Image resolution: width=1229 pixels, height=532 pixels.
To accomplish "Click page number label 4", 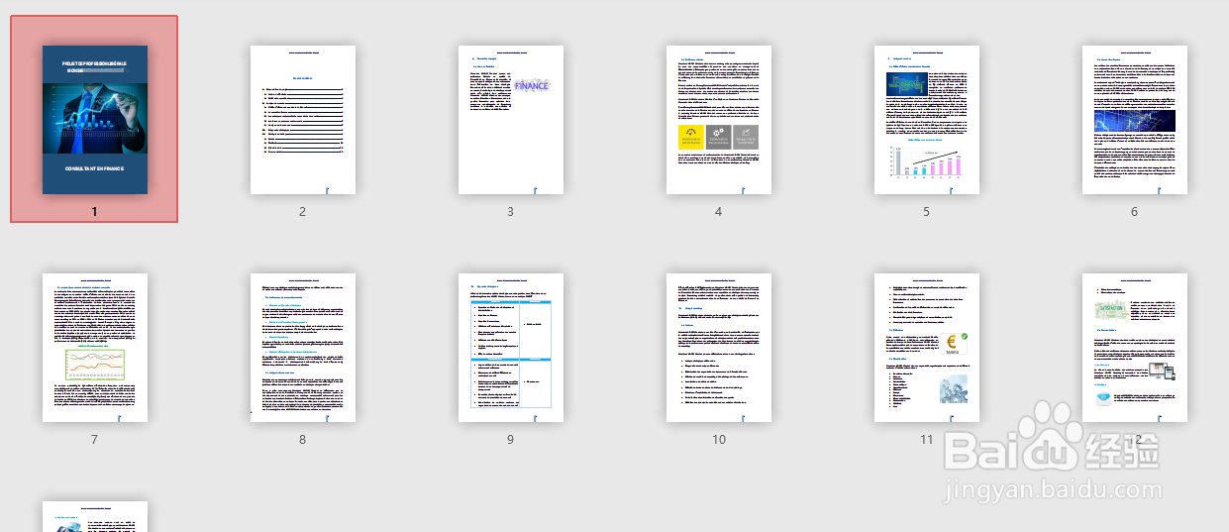I will [x=718, y=212].
